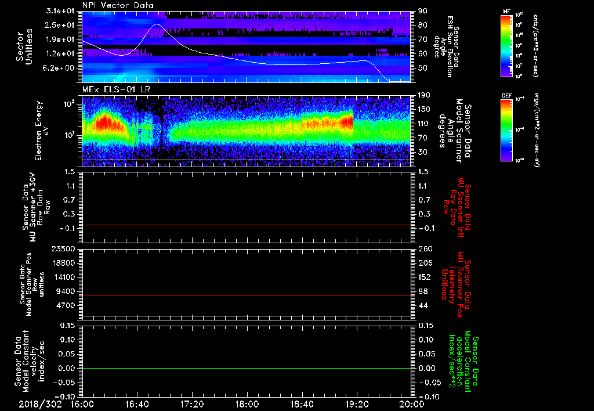Screen dimensions: 594x411
Task: Click the "3.1e+01" sector axis value
Action: pyautogui.click(x=60, y=11)
